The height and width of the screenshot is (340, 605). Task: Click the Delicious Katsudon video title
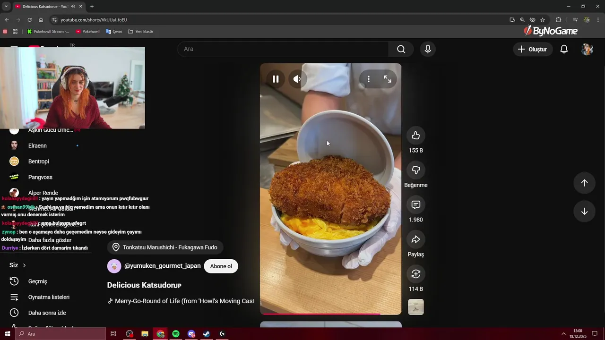pos(144,285)
